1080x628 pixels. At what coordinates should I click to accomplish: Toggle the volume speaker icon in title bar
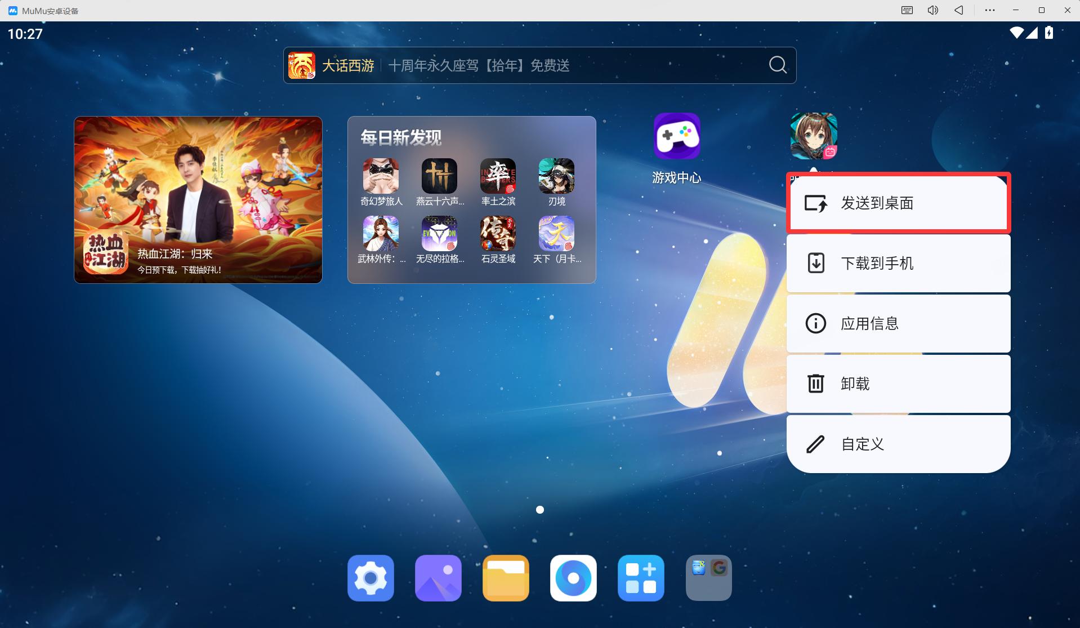[x=932, y=10]
